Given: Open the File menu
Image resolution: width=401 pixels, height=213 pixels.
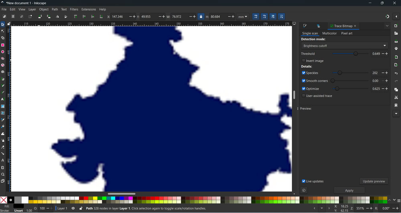Looking at the screenshot, I should (x=4, y=10).
